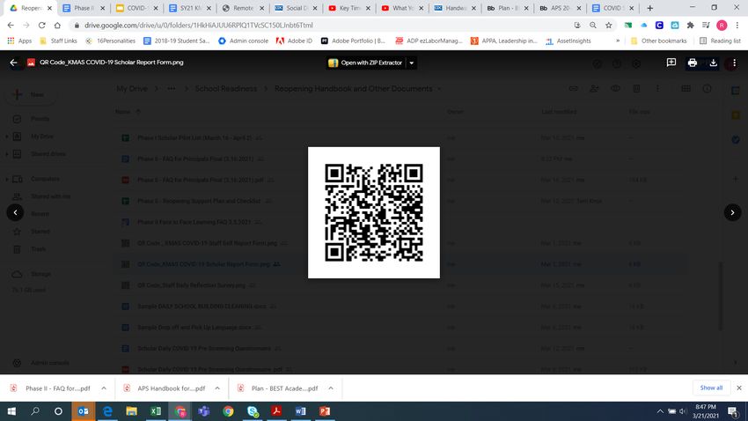Show the next file in preview
This screenshot has height=421, width=748.
pos(732,212)
